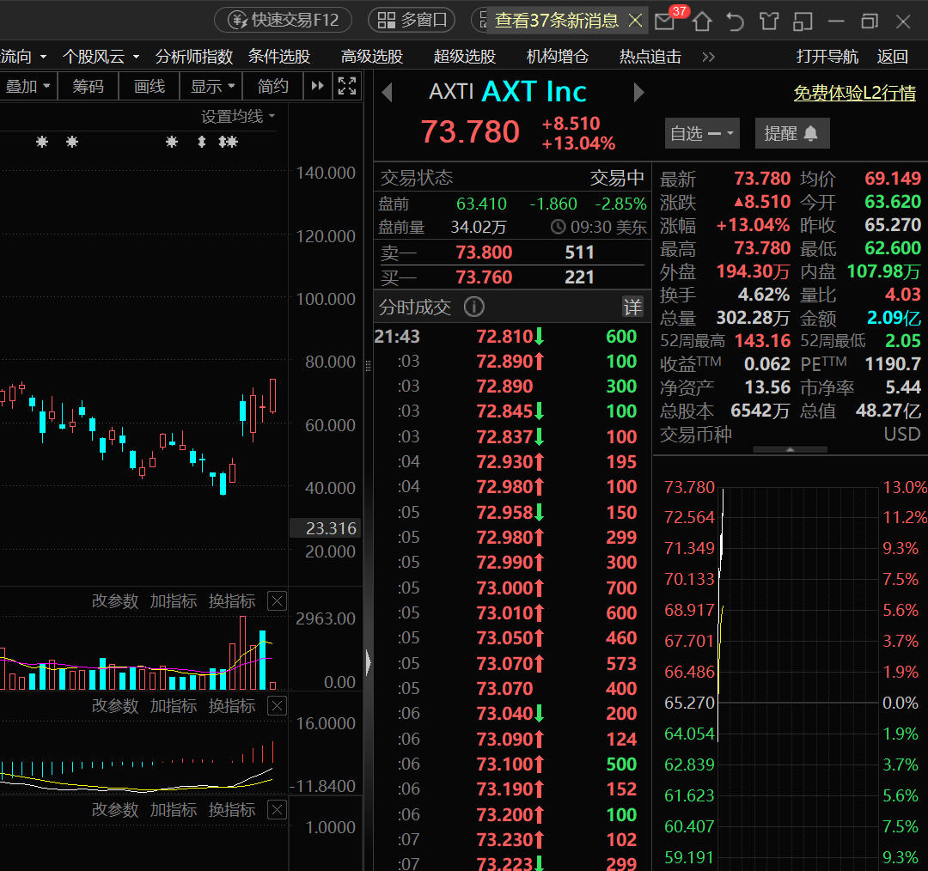Screen dimensions: 928x871
Task: Expand chart toolbar double-arrow icon
Action: (x=318, y=87)
